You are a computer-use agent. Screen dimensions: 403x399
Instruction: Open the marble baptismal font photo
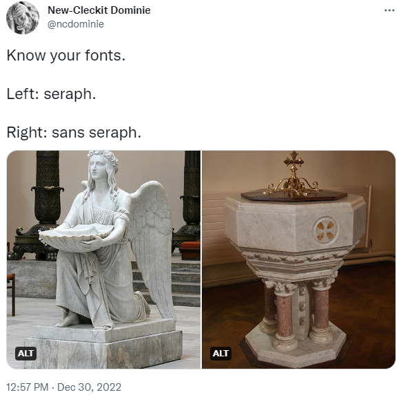[x=299, y=259]
